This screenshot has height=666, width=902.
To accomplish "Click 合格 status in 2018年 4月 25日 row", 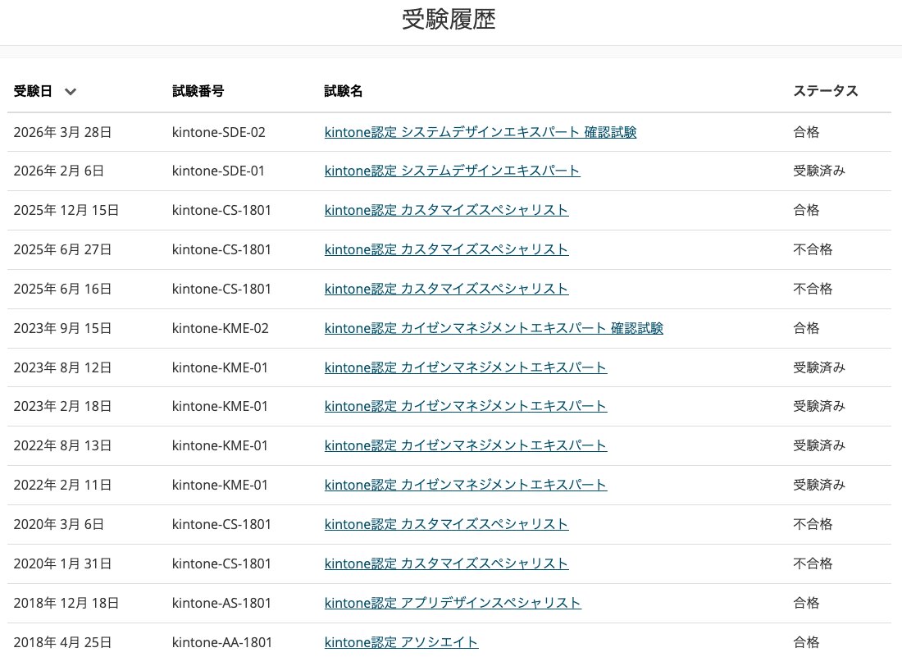I will coord(806,642).
